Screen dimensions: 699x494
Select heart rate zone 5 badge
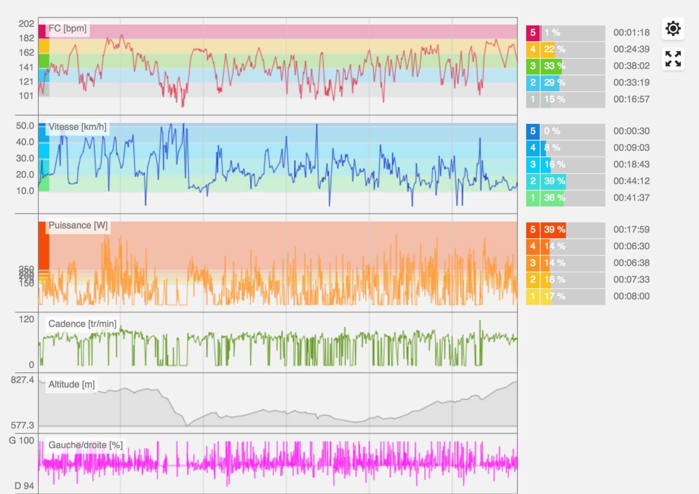pos(533,33)
